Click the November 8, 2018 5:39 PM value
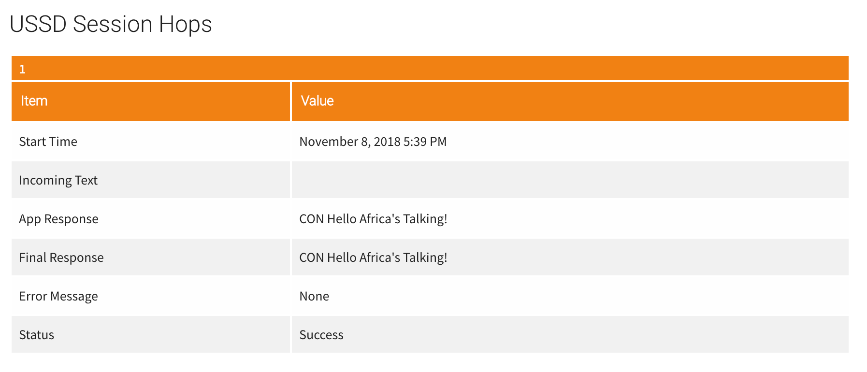Viewport: 867px width, 372px height. 373,142
